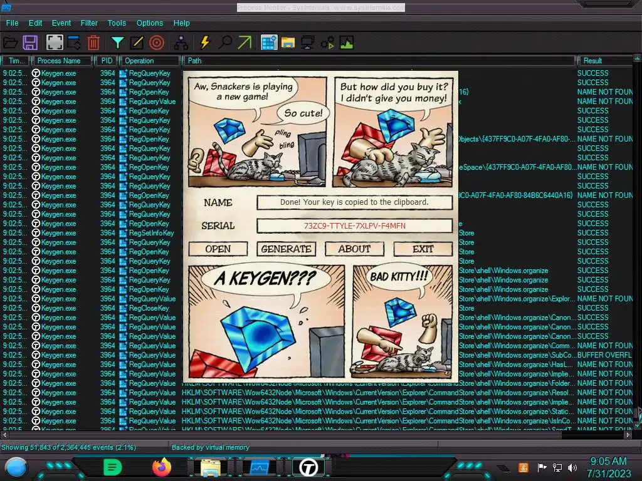The height and width of the screenshot is (481, 642).
Task: Click the Path column header
Action: tap(379, 61)
